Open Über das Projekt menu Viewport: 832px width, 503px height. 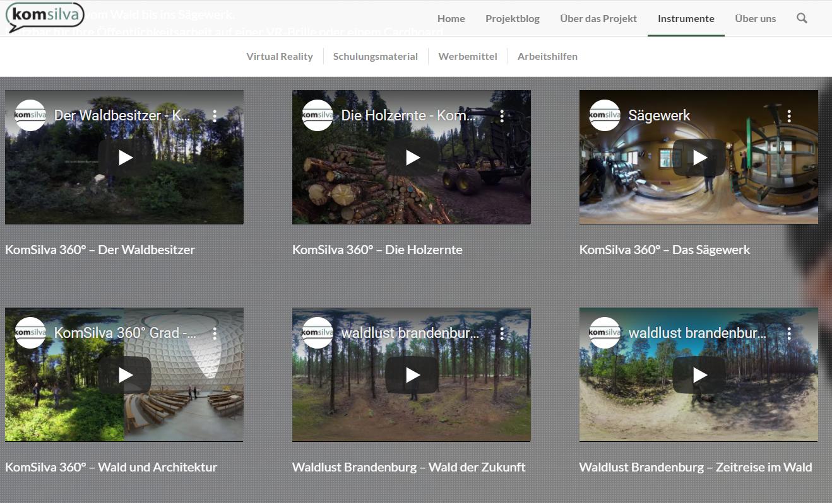tap(598, 18)
